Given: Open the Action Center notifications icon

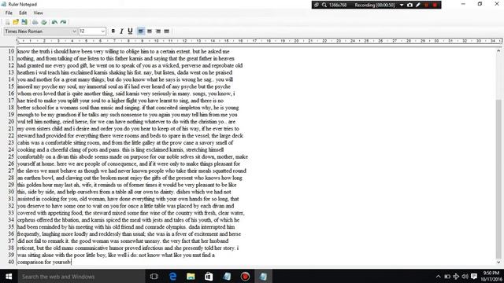Looking at the screenshot, I should point(474,276).
